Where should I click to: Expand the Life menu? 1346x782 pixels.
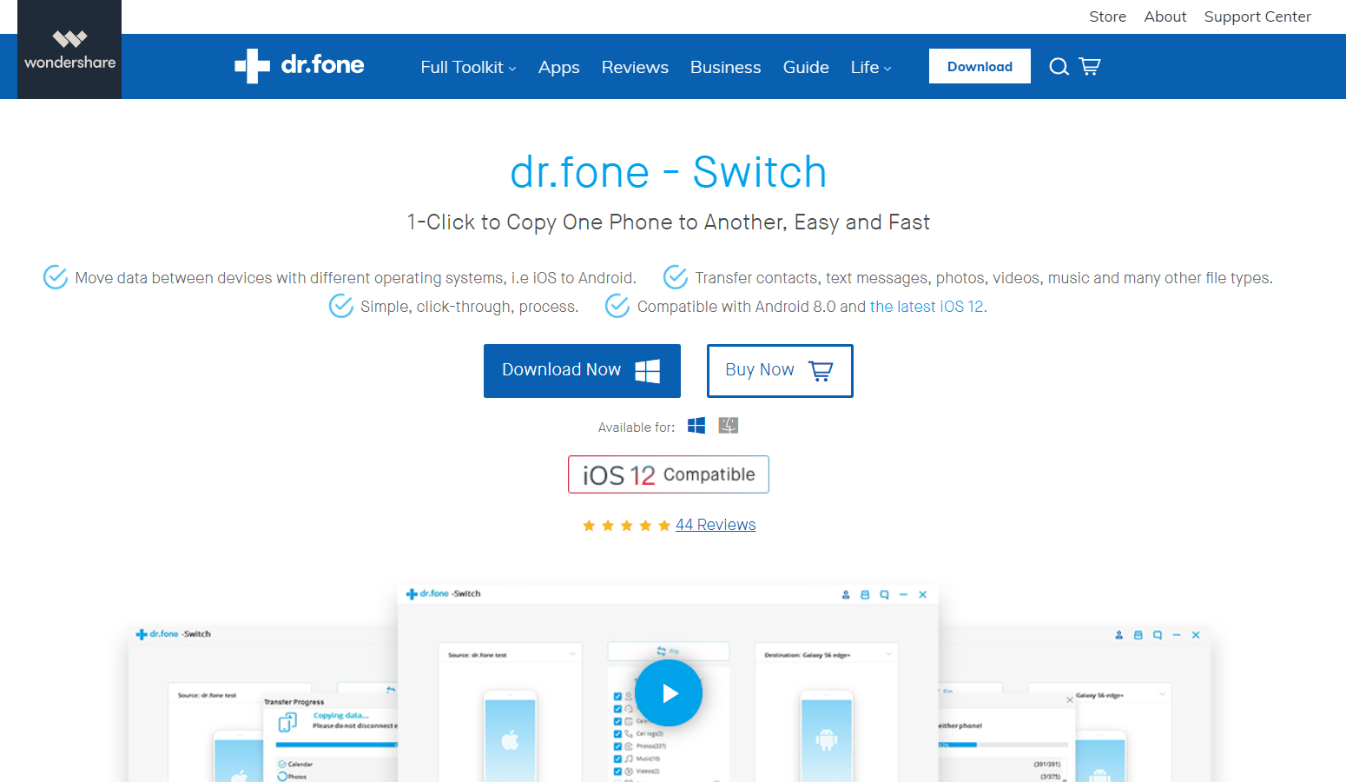point(871,67)
